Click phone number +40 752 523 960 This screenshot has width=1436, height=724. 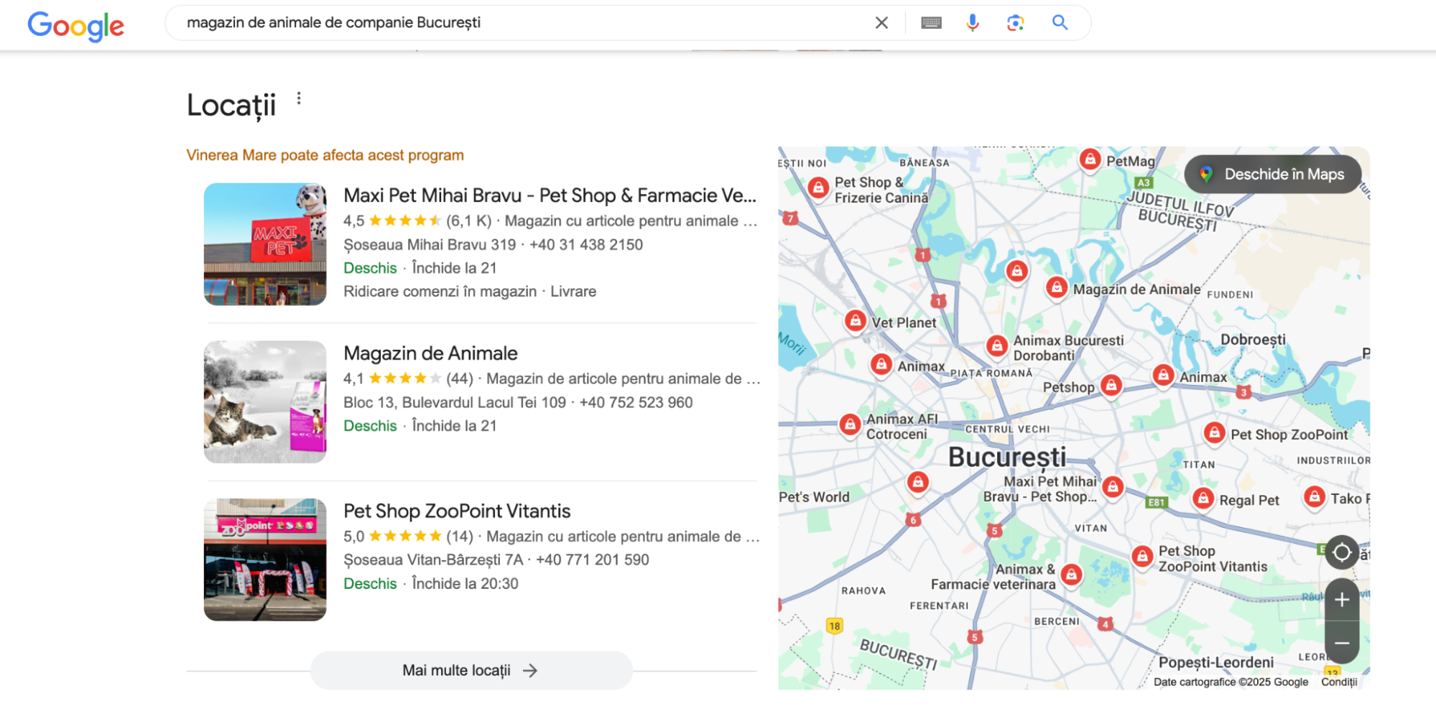tap(636, 402)
